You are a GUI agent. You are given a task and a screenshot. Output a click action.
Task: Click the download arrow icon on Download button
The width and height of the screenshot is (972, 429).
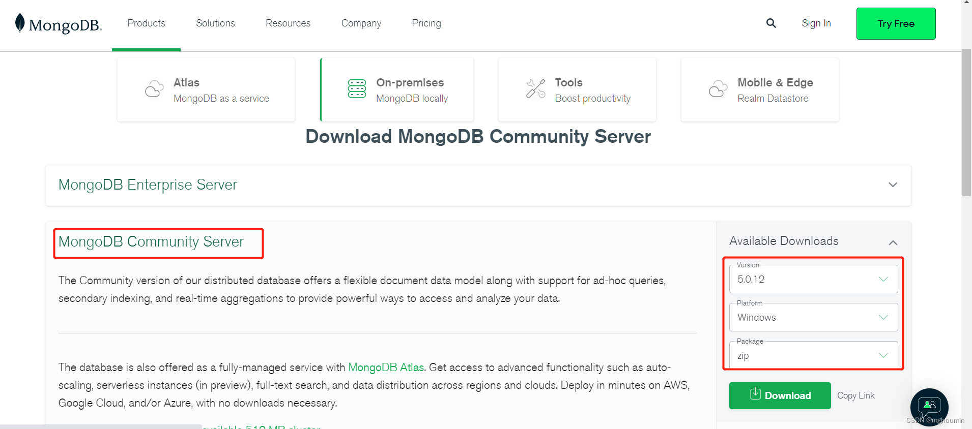pos(756,394)
